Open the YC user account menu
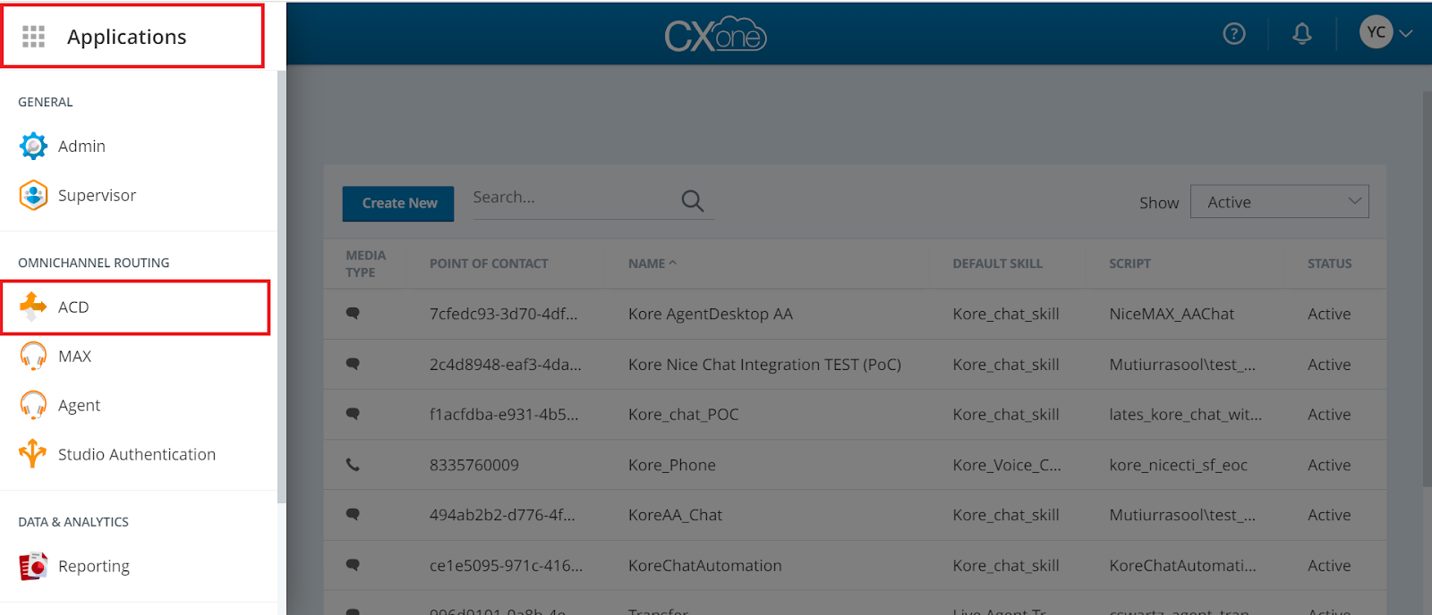This screenshot has height=615, width=1432. tap(1385, 33)
